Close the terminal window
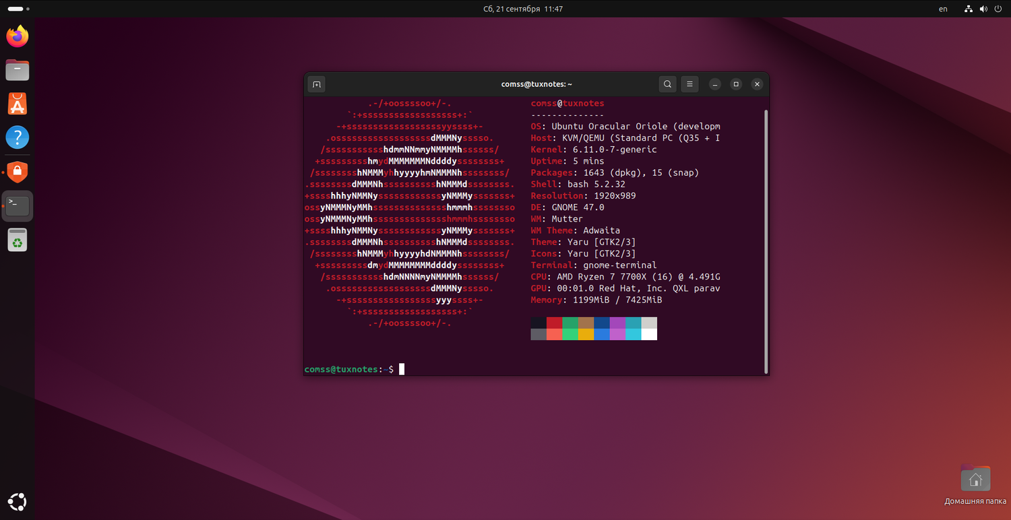 (x=757, y=84)
